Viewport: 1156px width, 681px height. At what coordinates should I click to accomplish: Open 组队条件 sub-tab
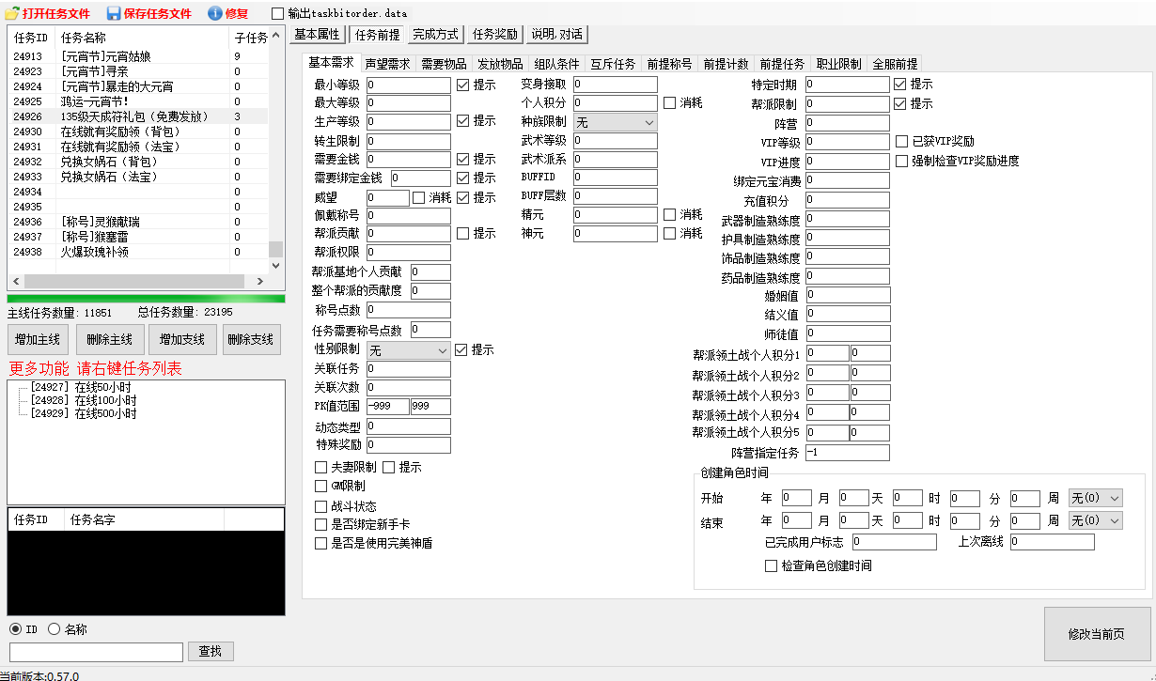(x=556, y=64)
